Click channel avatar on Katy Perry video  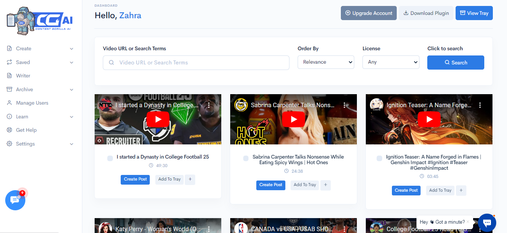coord(105,228)
